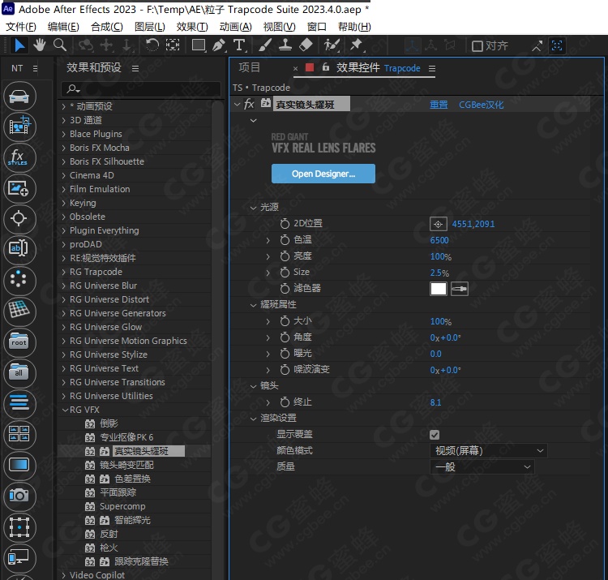608x580 pixels.
Task: Toggle the 对齐 snapping checkbox
Action: [477, 46]
